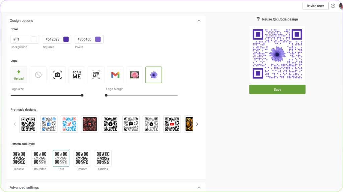Save the QR code design
The width and height of the screenshot is (343, 192).
[x=277, y=89]
